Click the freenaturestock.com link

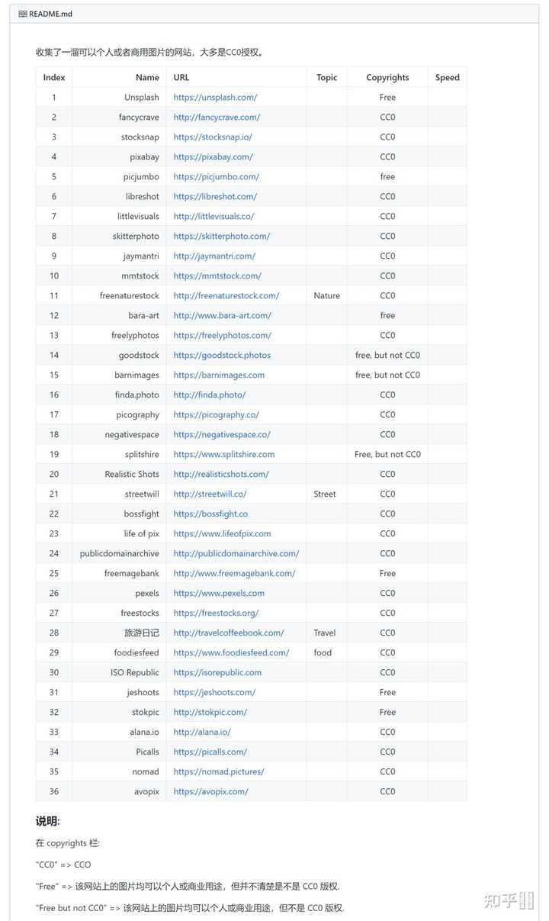[x=226, y=296]
